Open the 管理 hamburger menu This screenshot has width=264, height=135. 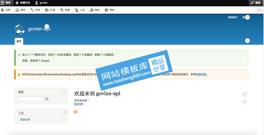tap(6, 3)
